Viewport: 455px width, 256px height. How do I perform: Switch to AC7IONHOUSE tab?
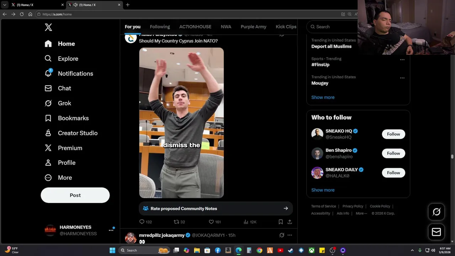tap(195, 27)
